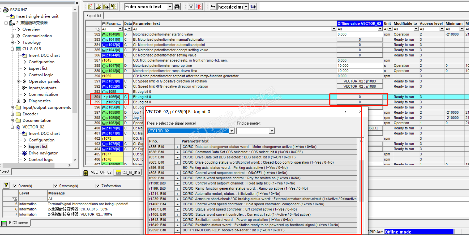Close the Jog bit 0 signal dialog

tap(360, 112)
